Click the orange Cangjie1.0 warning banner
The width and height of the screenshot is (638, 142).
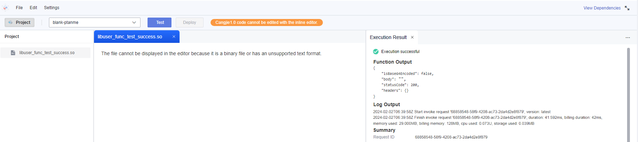[x=267, y=22]
